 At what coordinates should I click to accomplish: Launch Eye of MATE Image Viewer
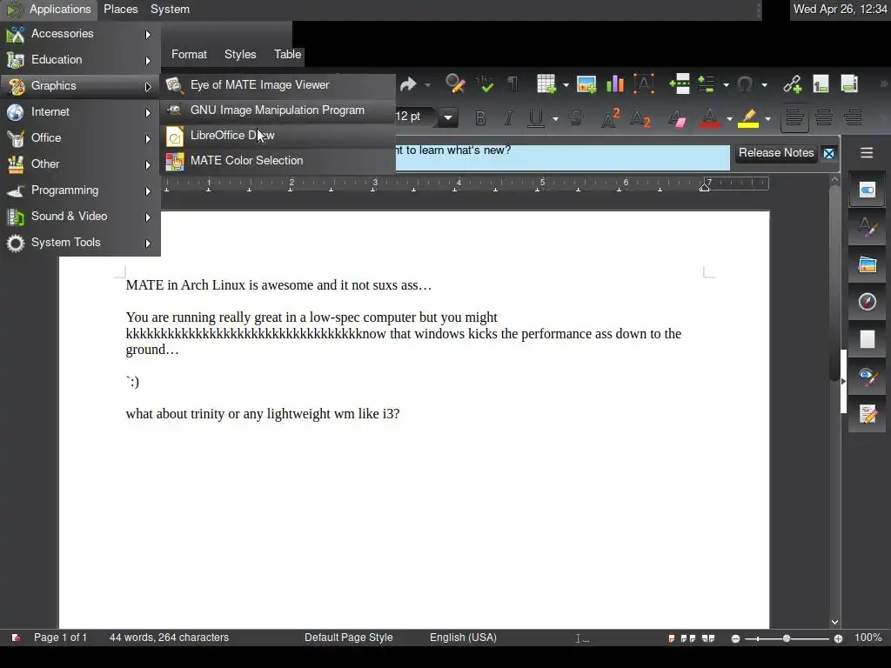pyautogui.click(x=278, y=85)
